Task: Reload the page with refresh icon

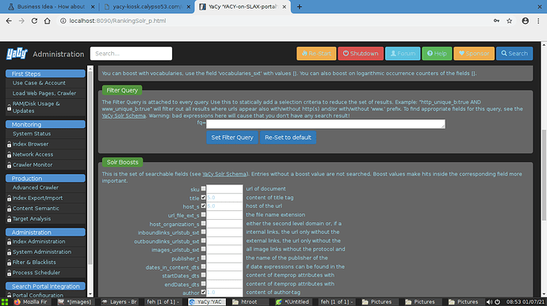Action: point(34,21)
